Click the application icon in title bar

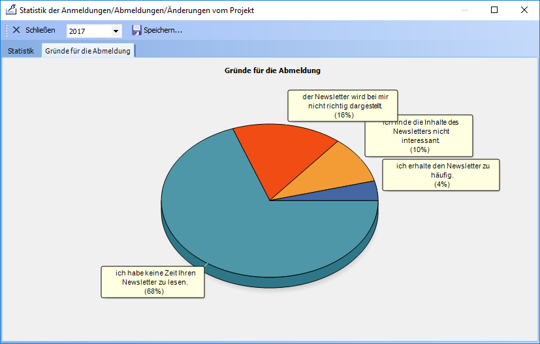tap(11, 10)
